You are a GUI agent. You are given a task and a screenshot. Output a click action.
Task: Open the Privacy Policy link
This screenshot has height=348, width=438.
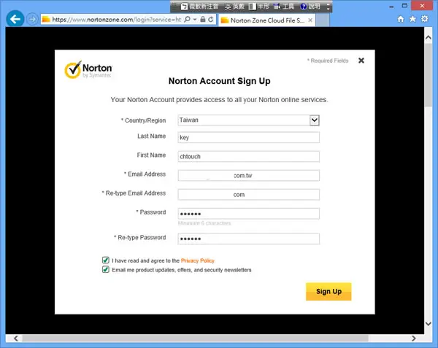coord(198,260)
